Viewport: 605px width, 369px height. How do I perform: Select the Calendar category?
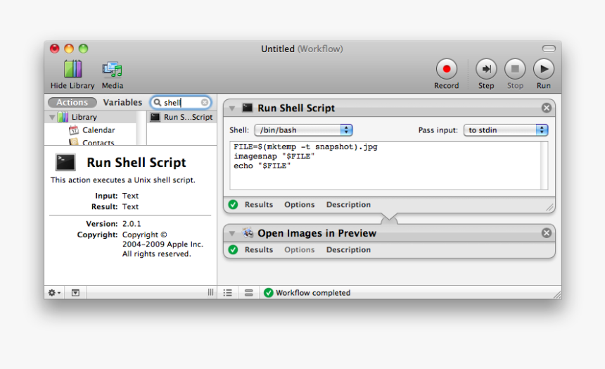coord(98,130)
